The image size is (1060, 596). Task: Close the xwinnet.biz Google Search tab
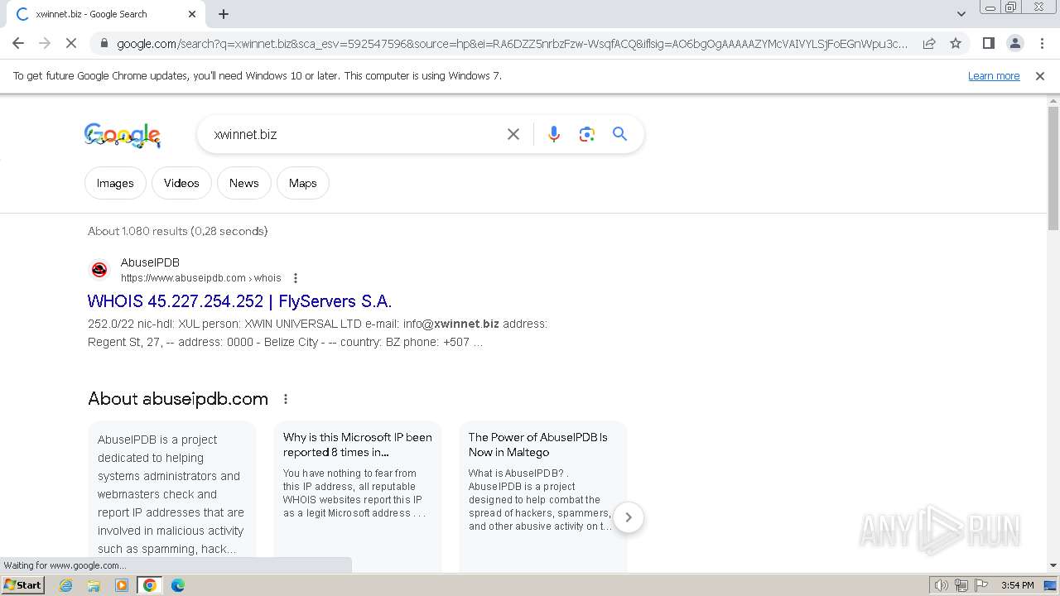point(192,14)
